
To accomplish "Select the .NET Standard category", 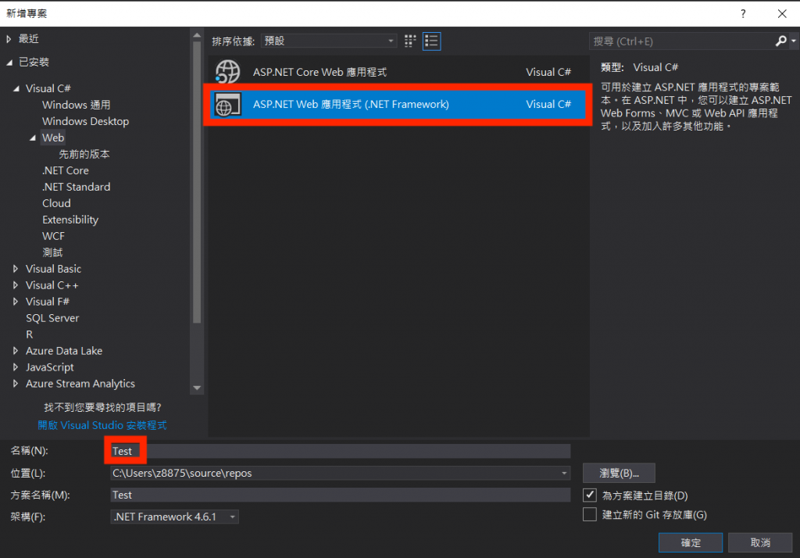I will [76, 187].
